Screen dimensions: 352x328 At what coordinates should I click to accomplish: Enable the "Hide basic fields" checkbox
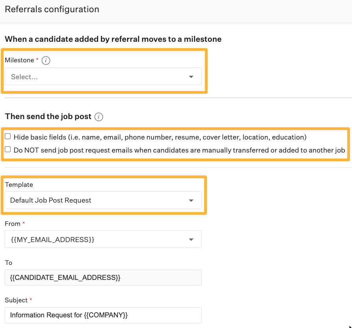(x=7, y=136)
